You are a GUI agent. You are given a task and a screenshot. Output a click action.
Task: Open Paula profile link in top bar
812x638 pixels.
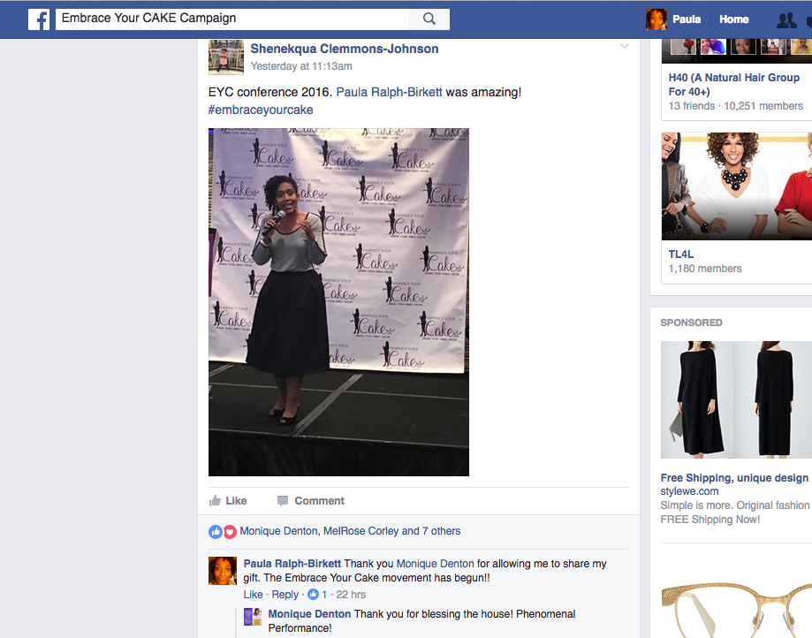(x=687, y=19)
